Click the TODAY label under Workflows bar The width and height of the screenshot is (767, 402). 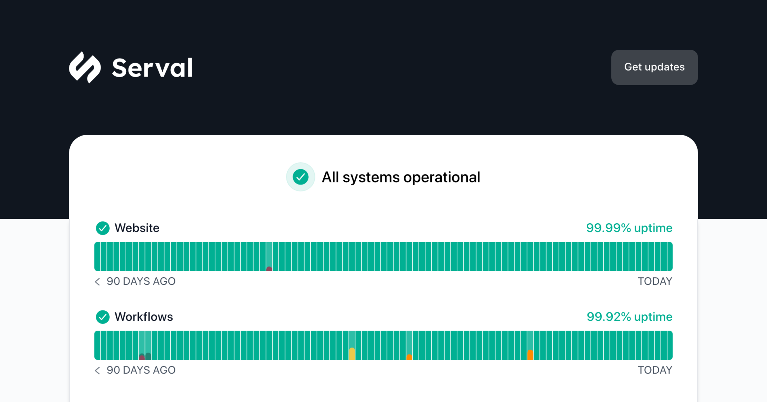[655, 370]
